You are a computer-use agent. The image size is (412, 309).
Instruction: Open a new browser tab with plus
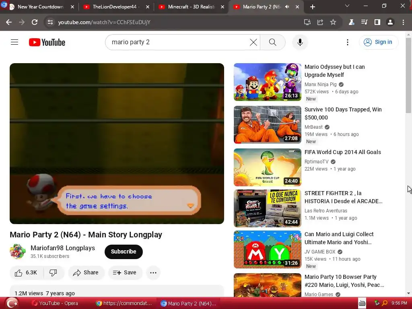pos(312,7)
